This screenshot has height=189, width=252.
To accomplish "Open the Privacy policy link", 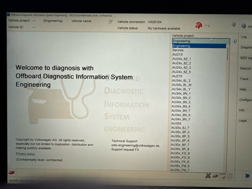I will point(25,154).
